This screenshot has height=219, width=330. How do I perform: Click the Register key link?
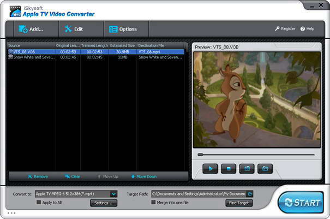pos(285,28)
